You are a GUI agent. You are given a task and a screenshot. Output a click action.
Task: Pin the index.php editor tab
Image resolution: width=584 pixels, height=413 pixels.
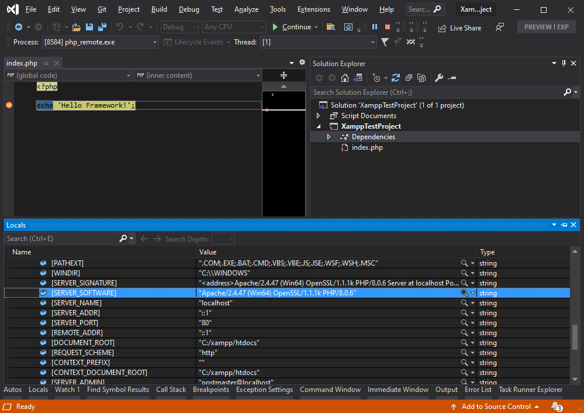(x=46, y=63)
